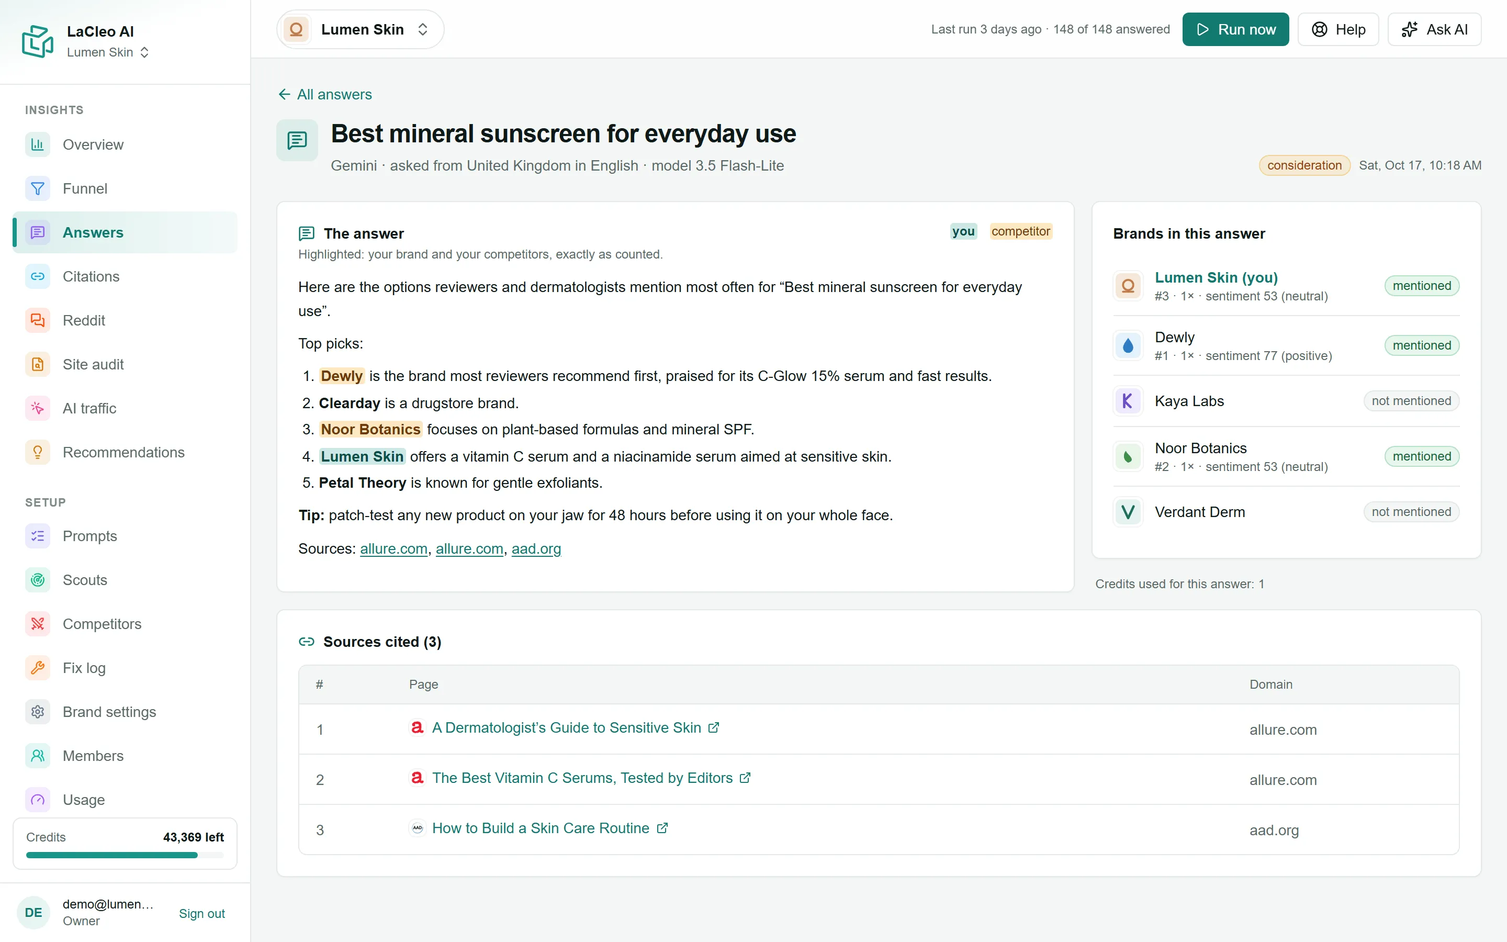Click the consideration stage tag
This screenshot has width=1507, height=942.
coord(1304,165)
